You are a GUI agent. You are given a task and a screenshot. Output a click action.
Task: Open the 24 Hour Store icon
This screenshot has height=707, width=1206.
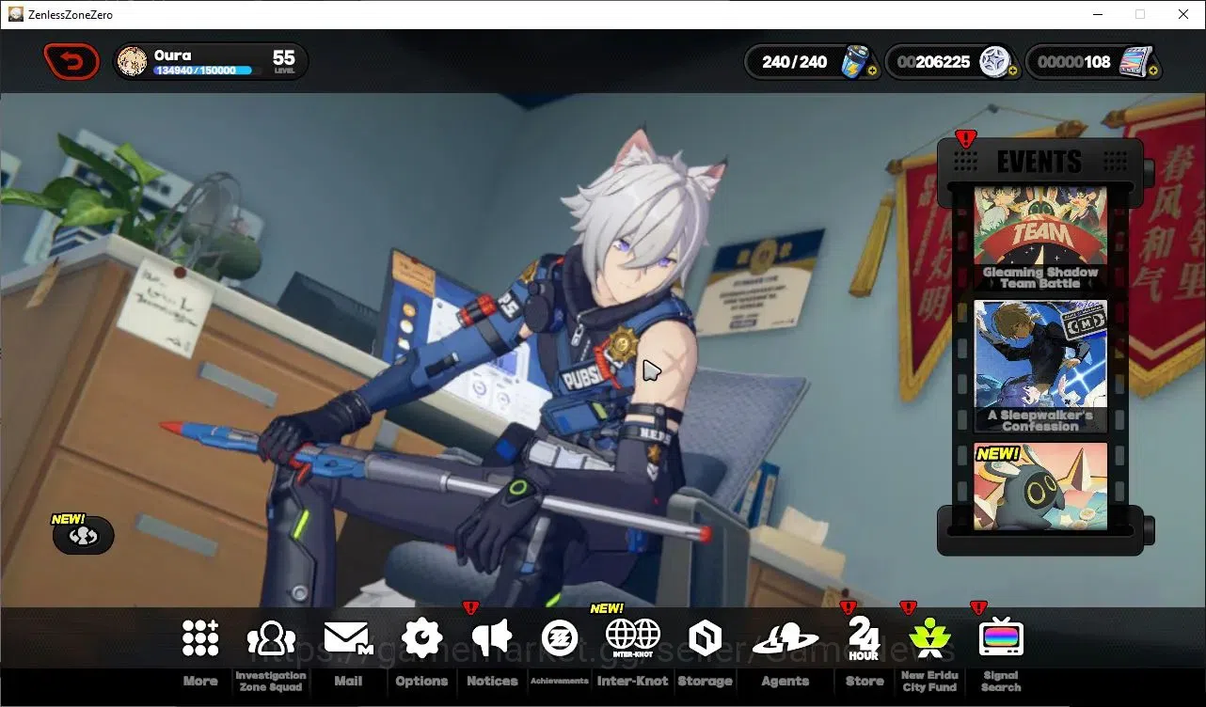(x=864, y=638)
